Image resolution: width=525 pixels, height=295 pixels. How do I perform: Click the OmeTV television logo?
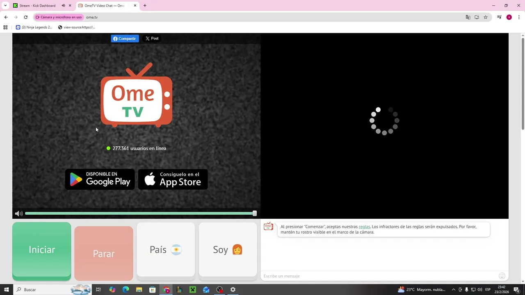(136, 95)
